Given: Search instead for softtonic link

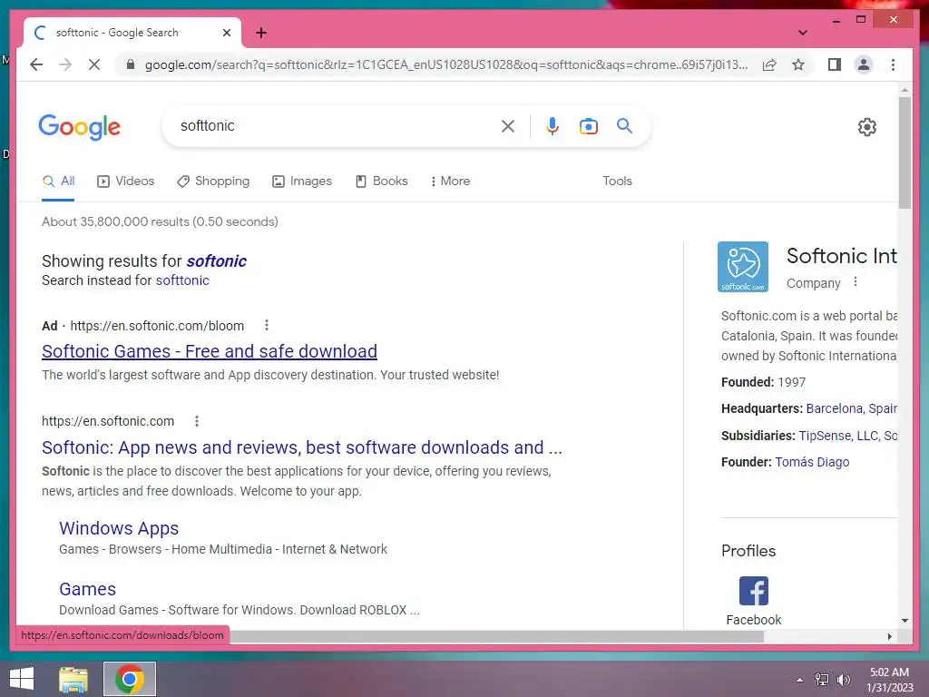Looking at the screenshot, I should coord(181,280).
